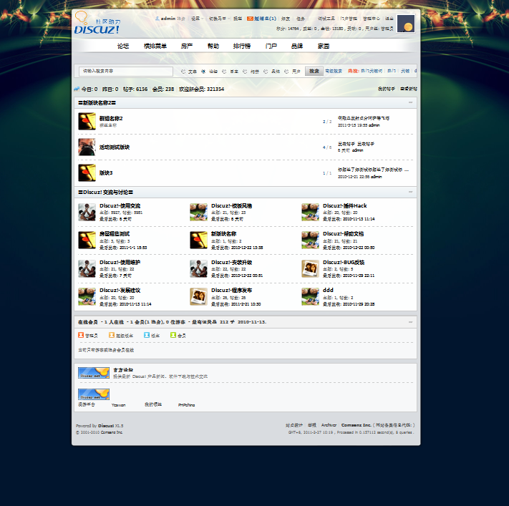Click the blue 版主 legend icon

coord(147,335)
